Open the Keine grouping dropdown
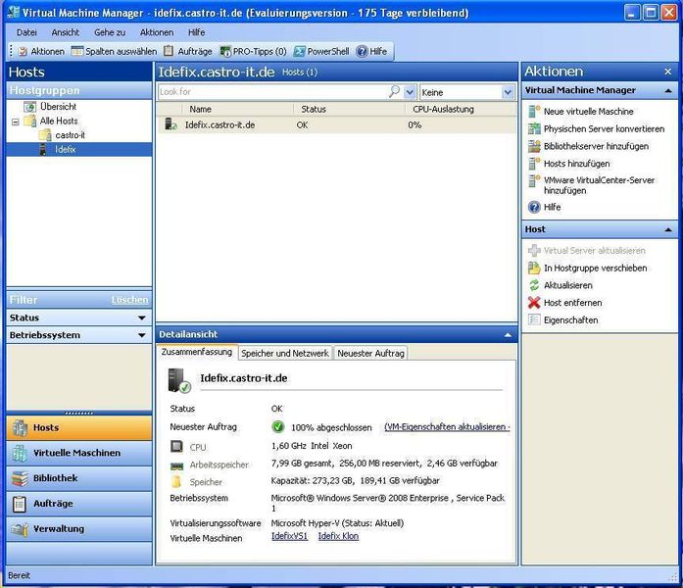683x588 pixels. pyautogui.click(x=507, y=92)
